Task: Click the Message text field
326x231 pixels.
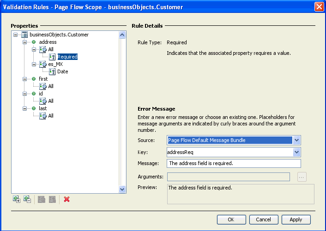Action: tap(234, 163)
